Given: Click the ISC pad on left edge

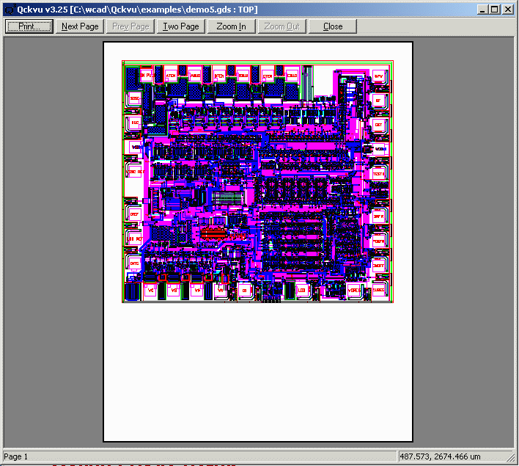Looking at the screenshot, I should 134,123.
